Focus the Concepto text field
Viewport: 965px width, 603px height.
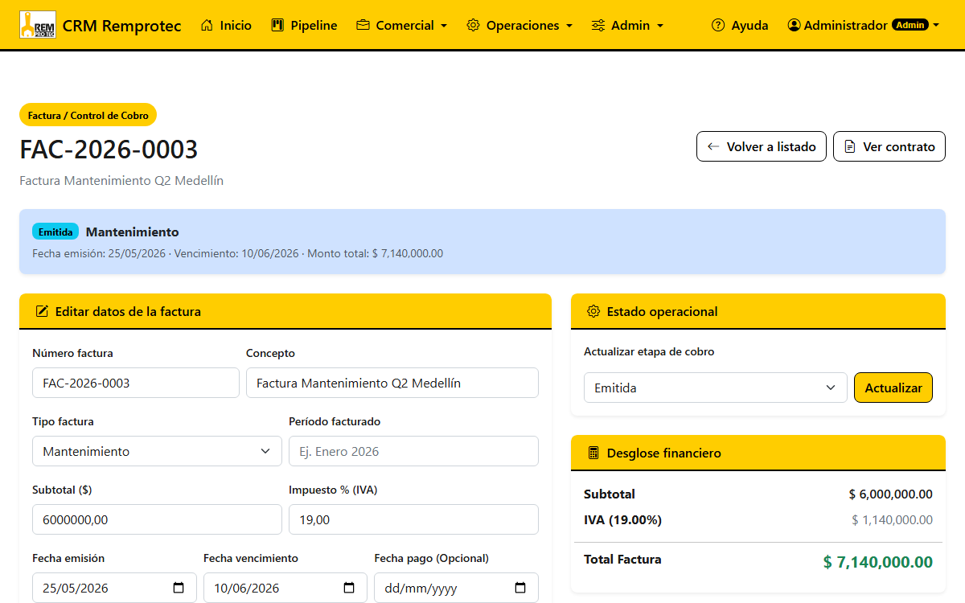click(x=392, y=383)
